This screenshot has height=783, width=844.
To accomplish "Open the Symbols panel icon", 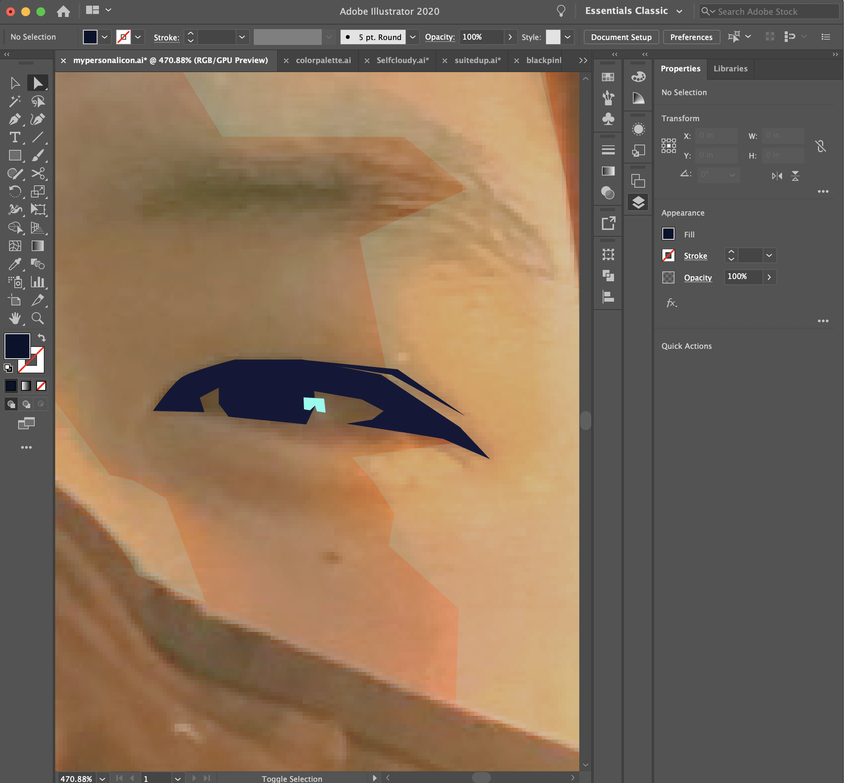I will (608, 119).
